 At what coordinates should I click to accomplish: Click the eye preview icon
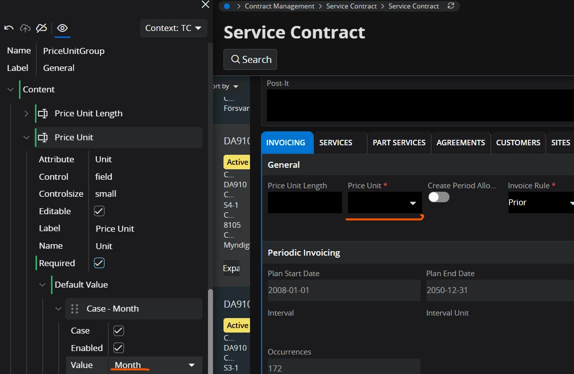(x=62, y=28)
